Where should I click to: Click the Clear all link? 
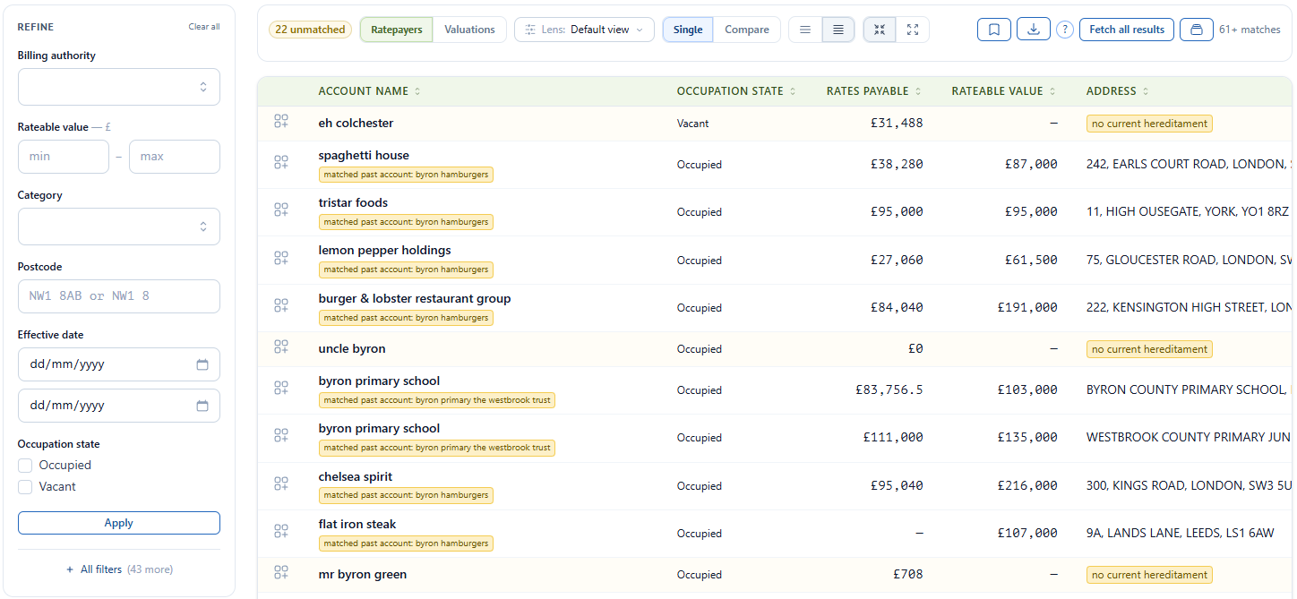click(x=204, y=27)
